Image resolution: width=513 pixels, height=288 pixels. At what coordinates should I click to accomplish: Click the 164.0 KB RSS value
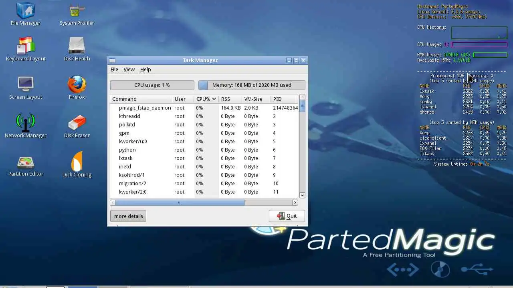pyautogui.click(x=230, y=108)
